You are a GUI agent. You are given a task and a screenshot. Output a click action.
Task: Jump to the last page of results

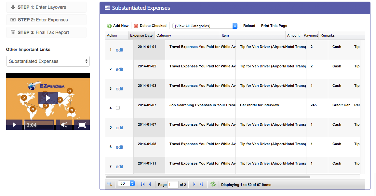(201, 184)
